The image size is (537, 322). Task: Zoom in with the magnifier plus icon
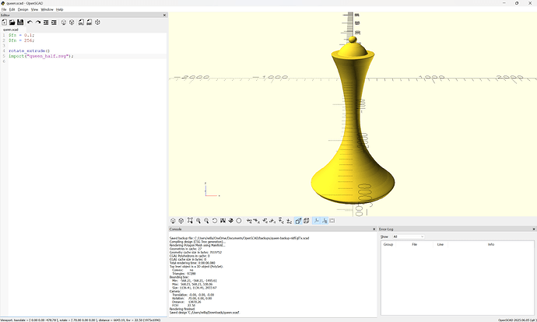[x=198, y=221]
